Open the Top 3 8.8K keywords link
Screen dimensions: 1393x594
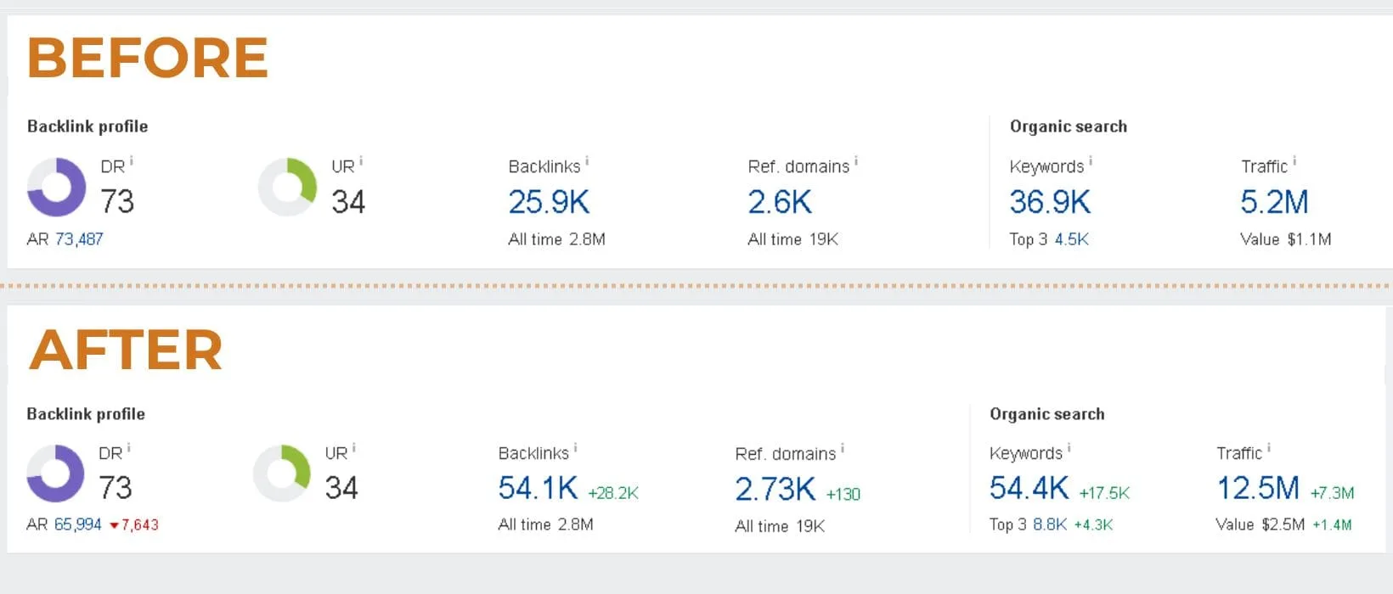[1050, 524]
